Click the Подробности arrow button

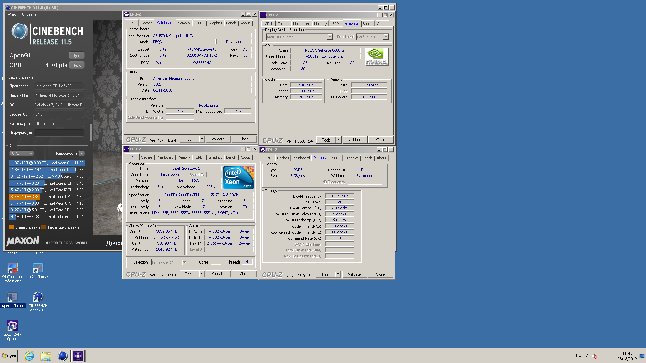[x=82, y=153]
